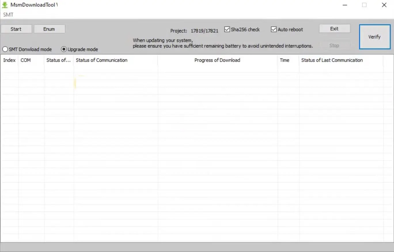This screenshot has width=394, height=252.
Task: Click the Status of Communication column header
Action: (x=101, y=60)
